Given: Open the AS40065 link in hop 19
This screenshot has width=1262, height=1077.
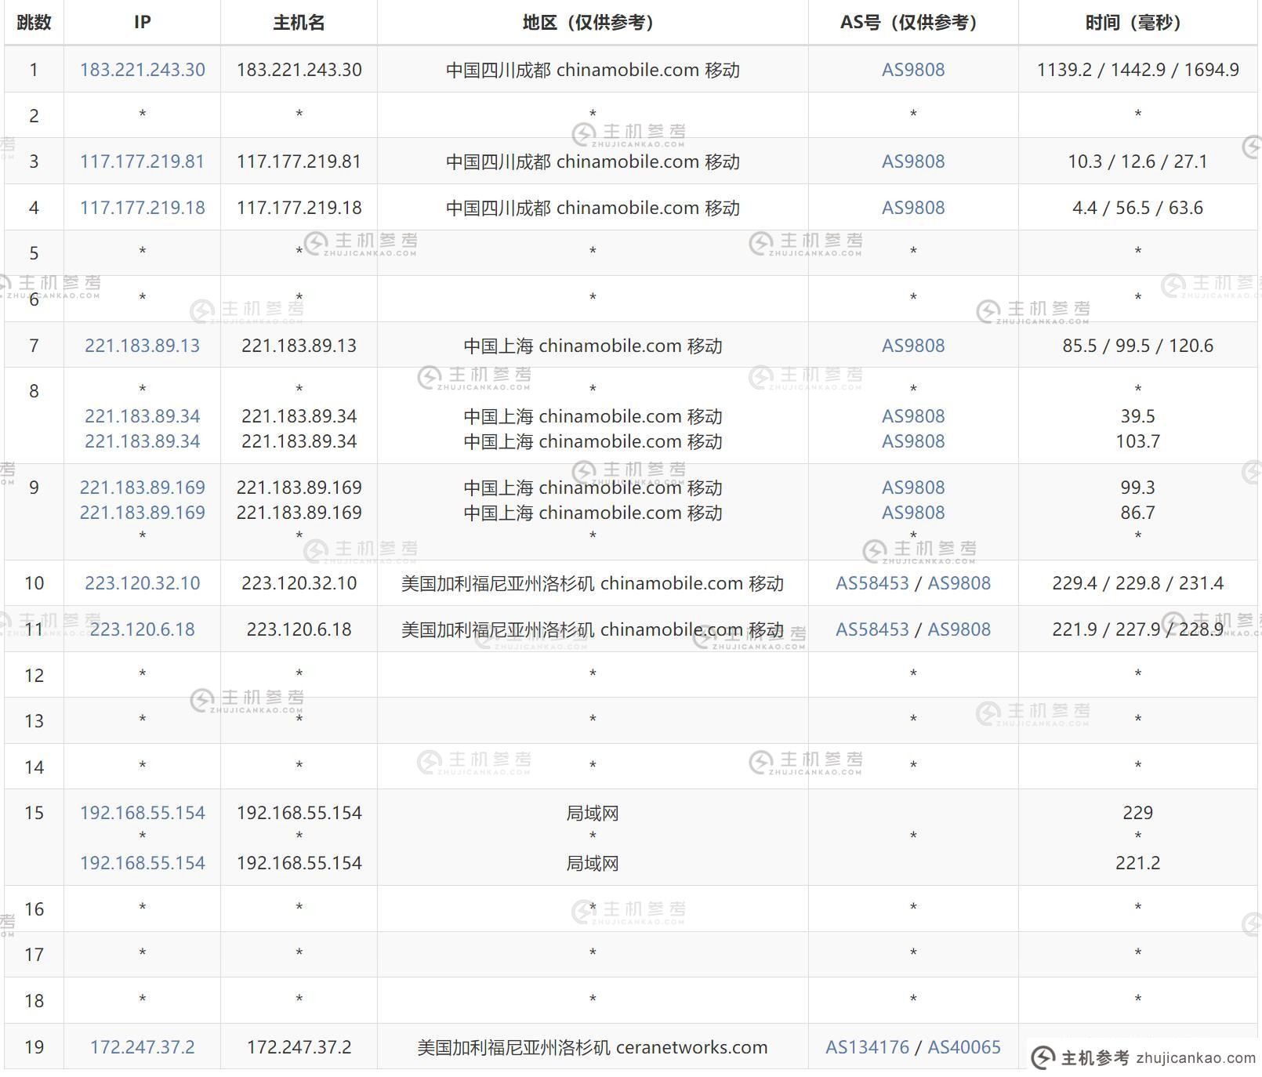Looking at the screenshot, I should click(964, 1047).
